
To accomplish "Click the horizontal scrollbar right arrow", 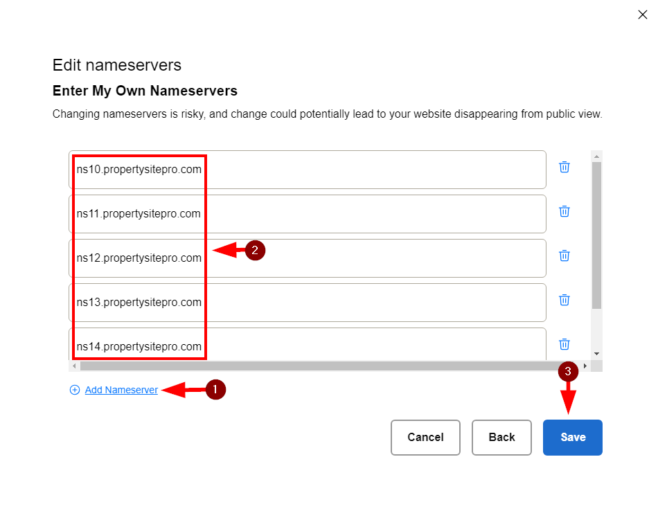I will click(585, 366).
